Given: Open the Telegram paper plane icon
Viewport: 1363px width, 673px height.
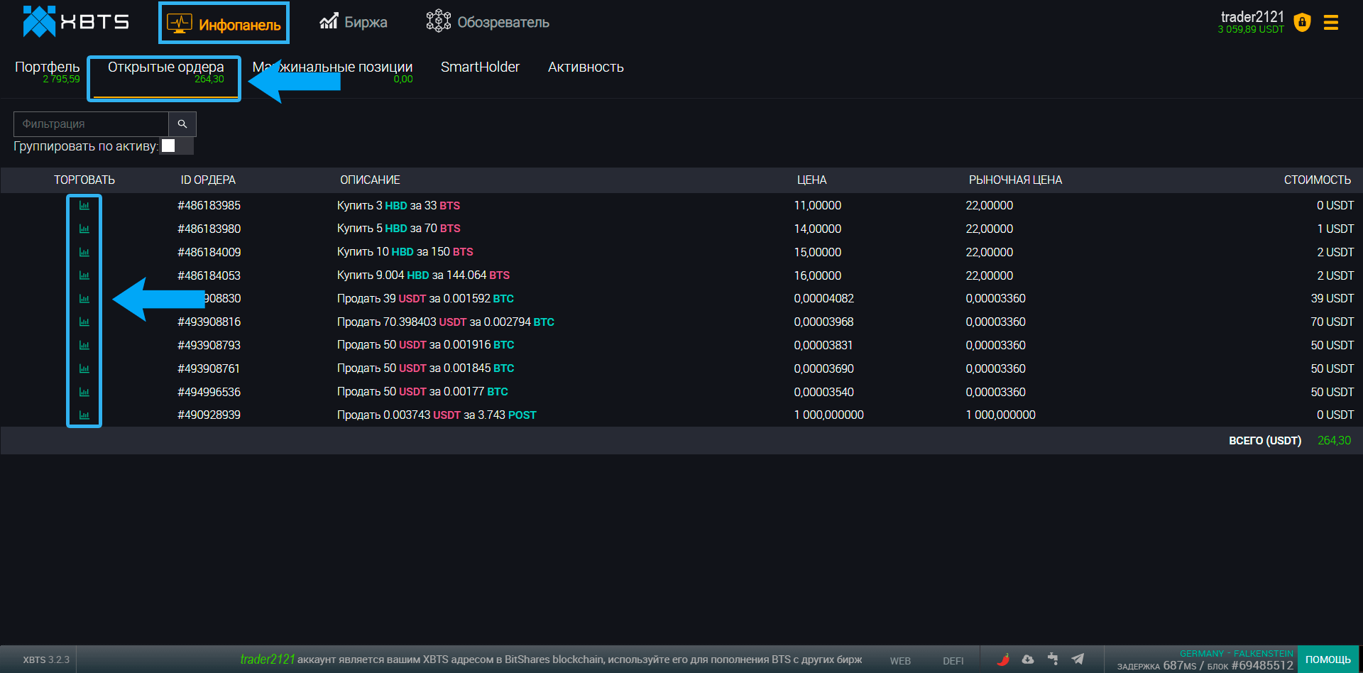Looking at the screenshot, I should pyautogui.click(x=1078, y=660).
